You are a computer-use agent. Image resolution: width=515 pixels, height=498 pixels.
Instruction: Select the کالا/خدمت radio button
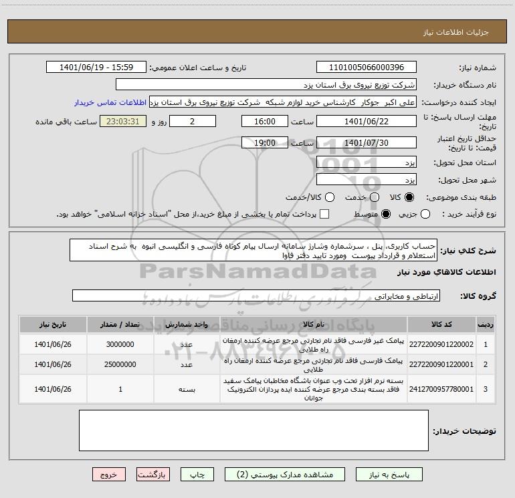pos(330,197)
